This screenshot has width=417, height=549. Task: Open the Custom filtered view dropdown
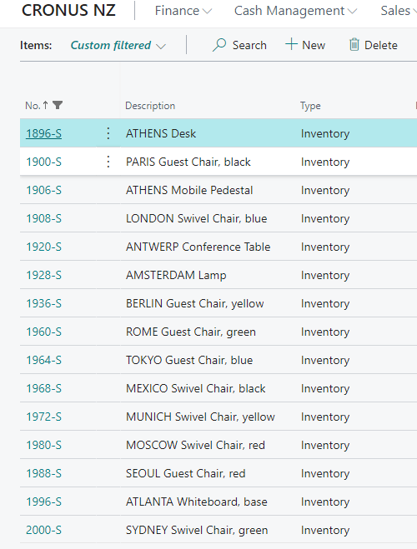(118, 45)
